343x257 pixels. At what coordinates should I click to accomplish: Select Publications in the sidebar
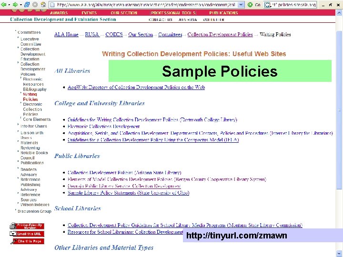coord(32,163)
